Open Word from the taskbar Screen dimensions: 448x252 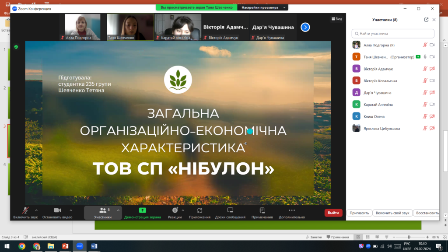pyautogui.click(x=94, y=246)
